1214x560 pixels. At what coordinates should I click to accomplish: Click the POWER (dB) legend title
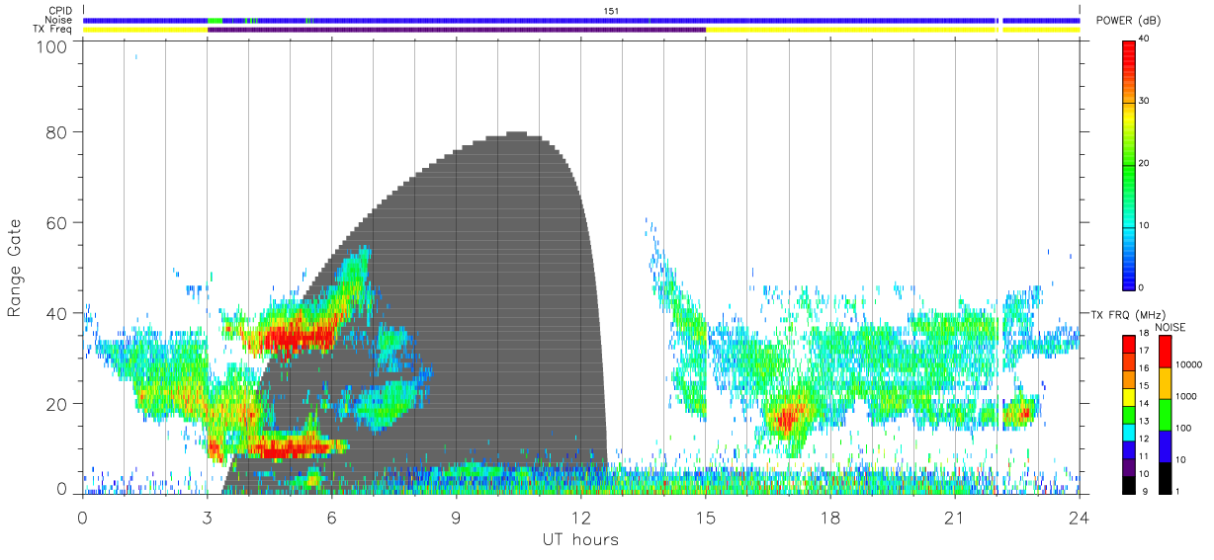click(1128, 20)
